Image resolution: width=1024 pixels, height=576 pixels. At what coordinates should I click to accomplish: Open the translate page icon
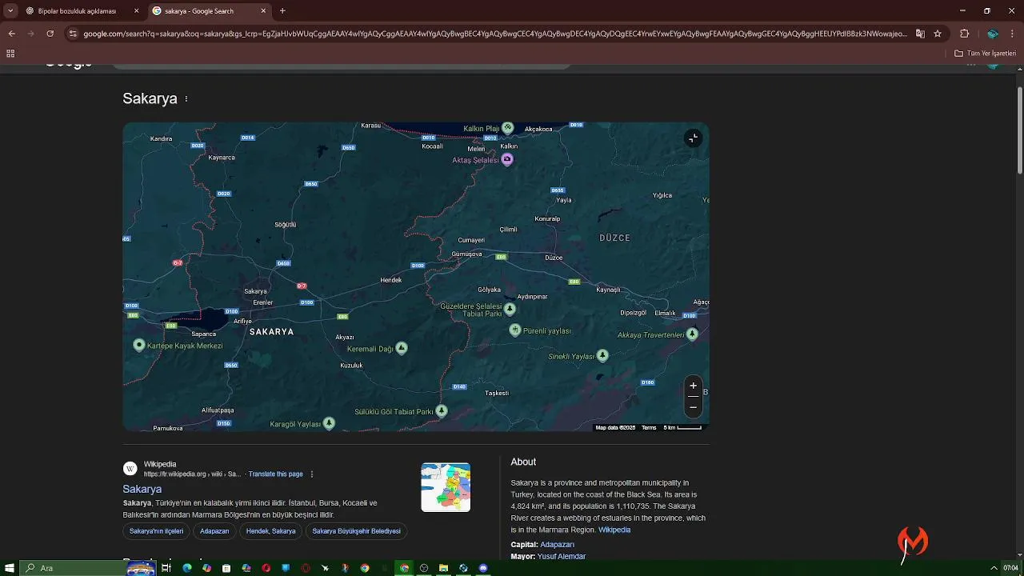coord(920,34)
